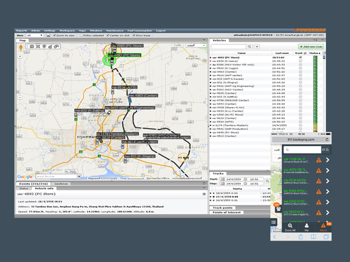Click Tracks start time clock icon
Image resolution: width=350 pixels, height=262 pixels.
click(x=245, y=179)
